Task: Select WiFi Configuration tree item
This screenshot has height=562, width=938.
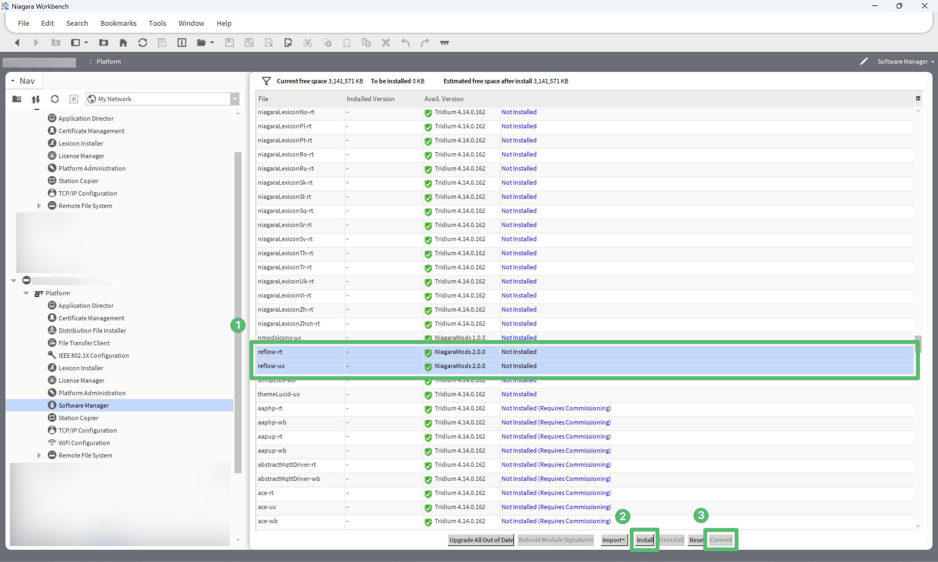Action: tap(84, 443)
